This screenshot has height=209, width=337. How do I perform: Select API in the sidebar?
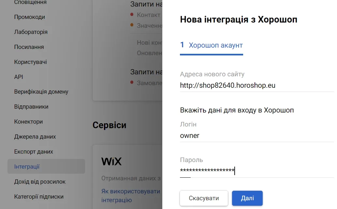pyautogui.click(x=19, y=77)
